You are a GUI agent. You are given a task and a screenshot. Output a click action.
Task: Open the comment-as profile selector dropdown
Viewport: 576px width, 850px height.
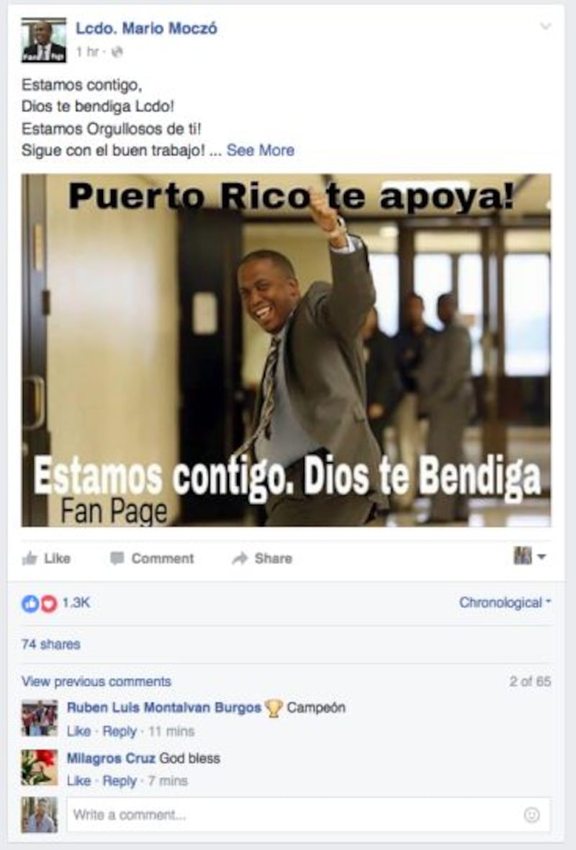[529, 556]
